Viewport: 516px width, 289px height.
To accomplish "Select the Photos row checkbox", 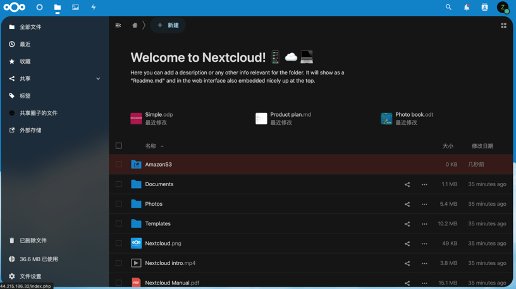I will (119, 204).
